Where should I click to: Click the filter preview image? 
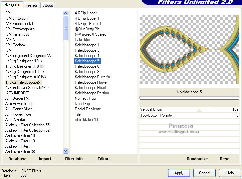[189, 49]
